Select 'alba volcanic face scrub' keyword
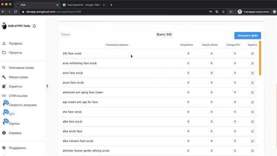The width and height of the screenshot is (277, 156). tap(78, 141)
